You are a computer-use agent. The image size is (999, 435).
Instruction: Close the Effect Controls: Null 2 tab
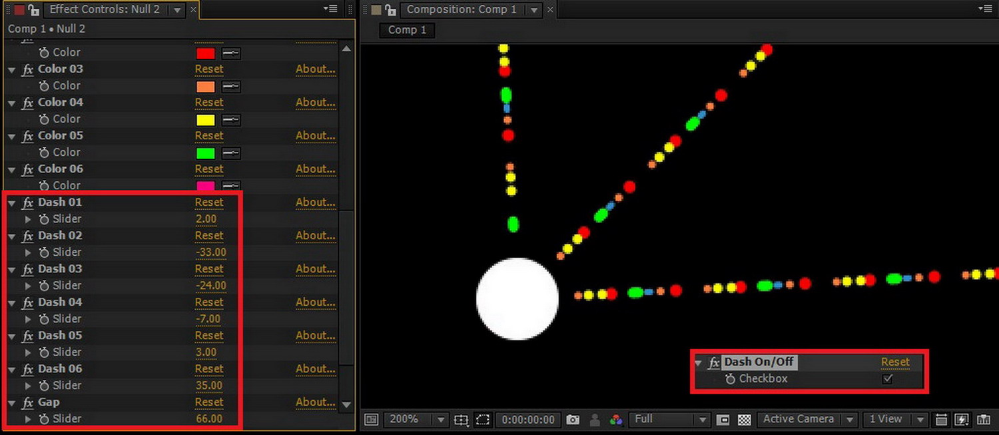(193, 9)
